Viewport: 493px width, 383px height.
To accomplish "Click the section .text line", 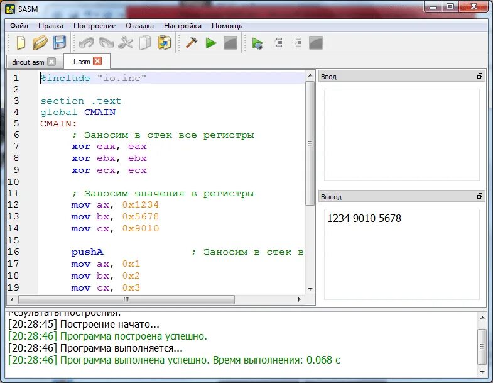I will coord(81,101).
